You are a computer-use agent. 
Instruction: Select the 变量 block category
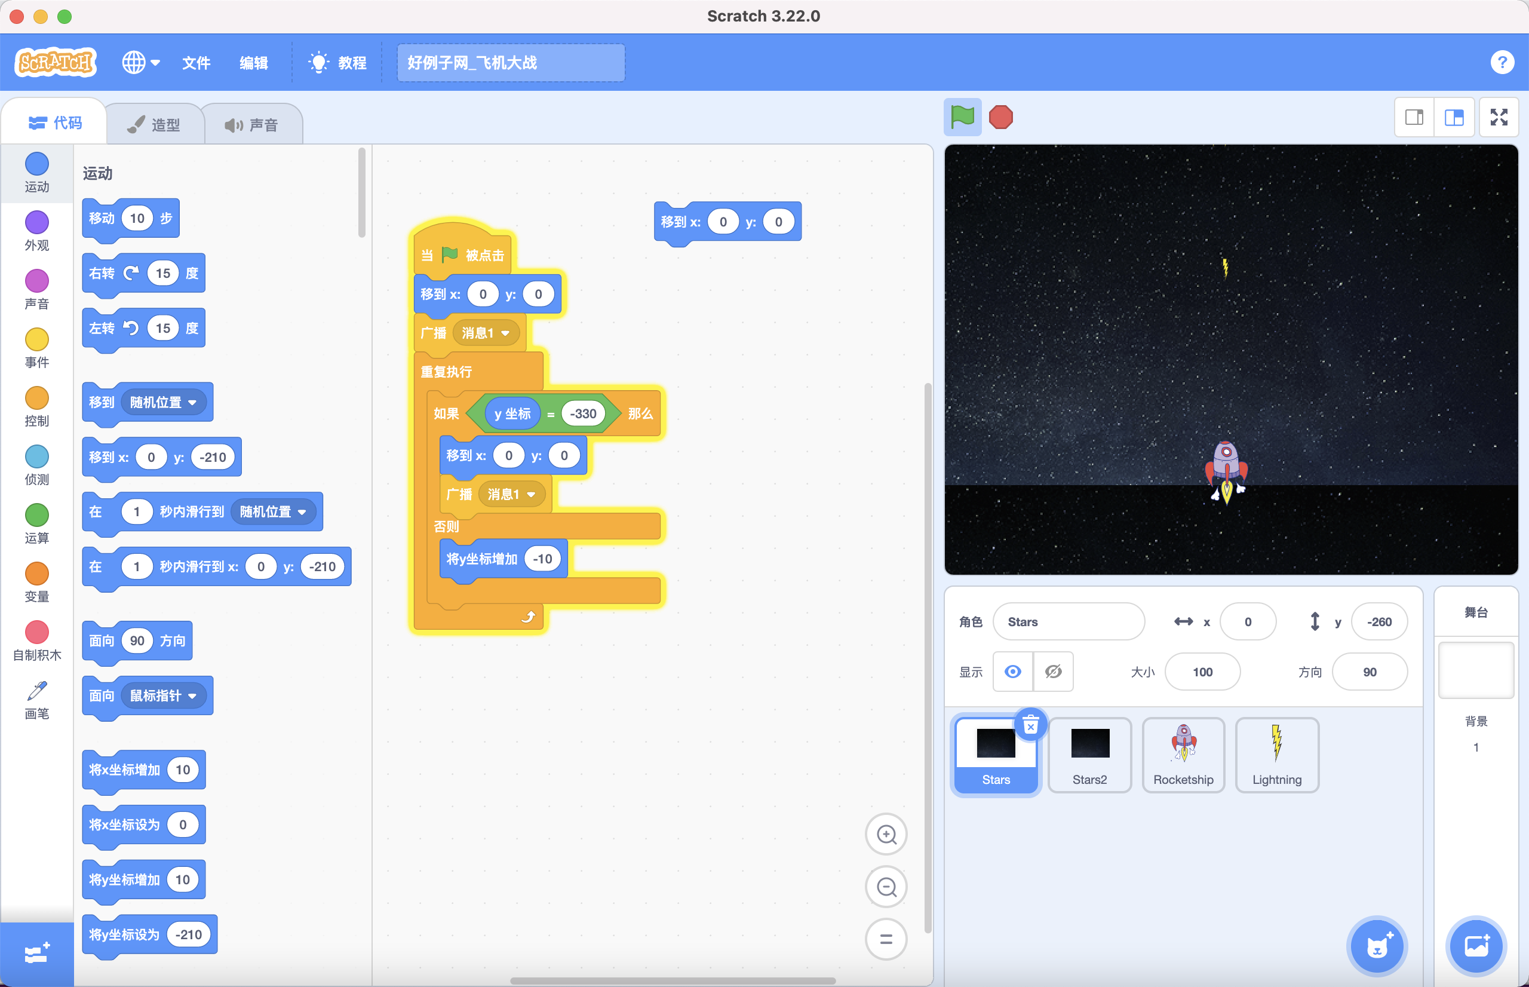click(37, 582)
